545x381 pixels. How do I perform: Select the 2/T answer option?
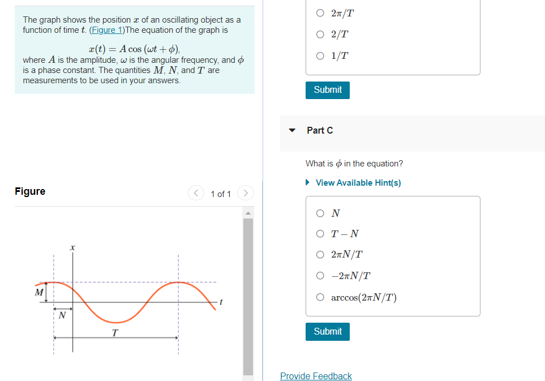pyautogui.click(x=320, y=34)
